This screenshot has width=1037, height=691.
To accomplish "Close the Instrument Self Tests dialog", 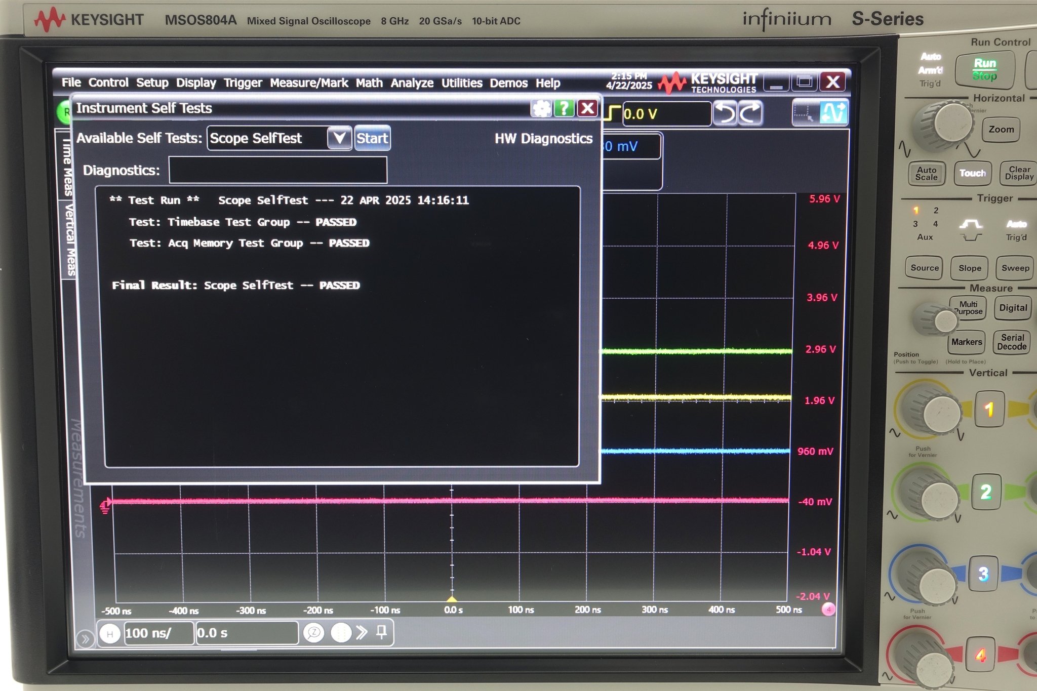I will [x=587, y=108].
